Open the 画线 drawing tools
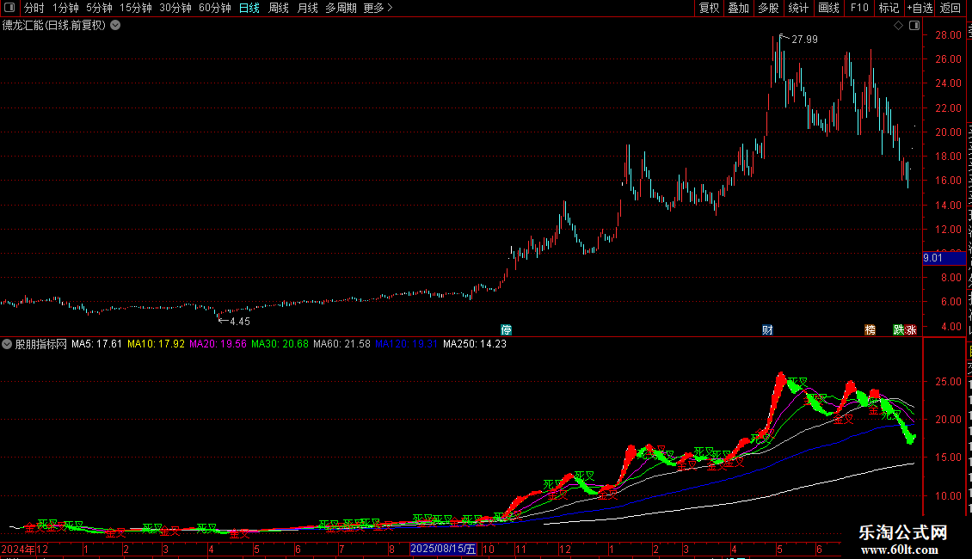The image size is (972, 559). [829, 8]
